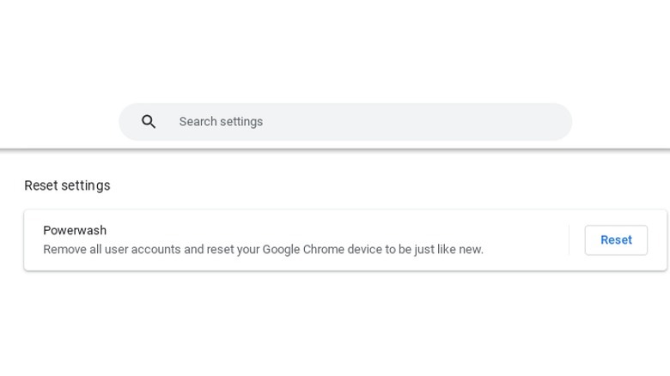Click "Google Chrome device" in the description
The width and height of the screenshot is (670, 376).
(322, 250)
